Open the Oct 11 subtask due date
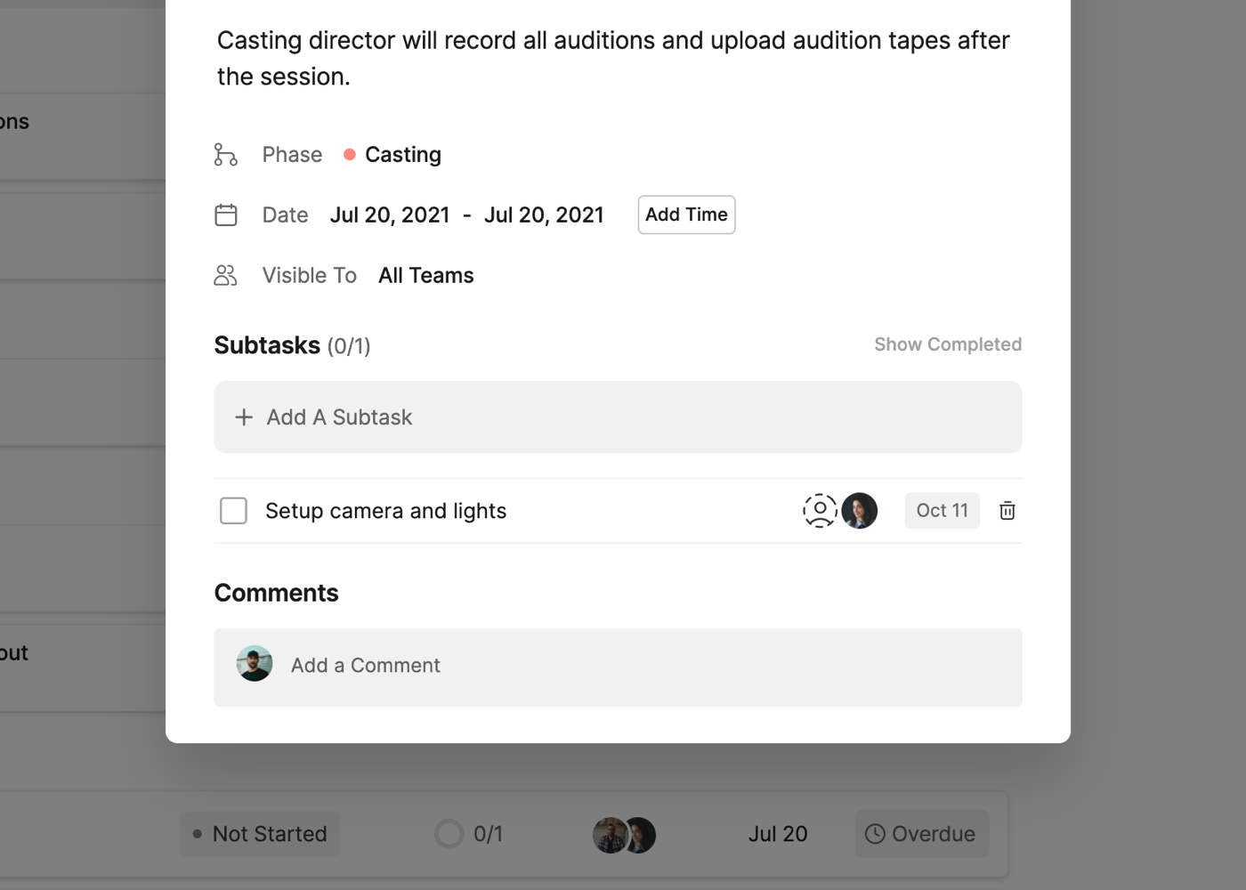The height and width of the screenshot is (890, 1246). (942, 511)
